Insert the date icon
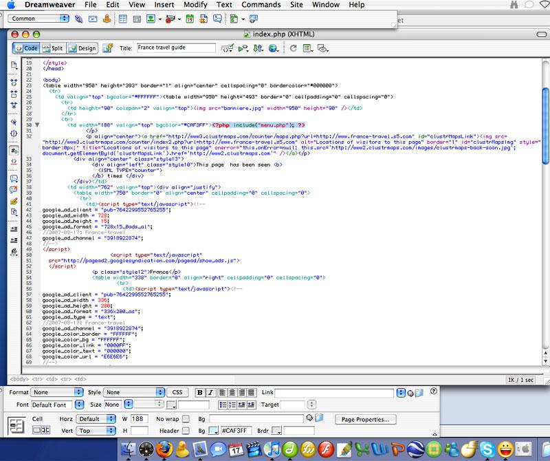This screenshot has width=550, height=461. 190,19
